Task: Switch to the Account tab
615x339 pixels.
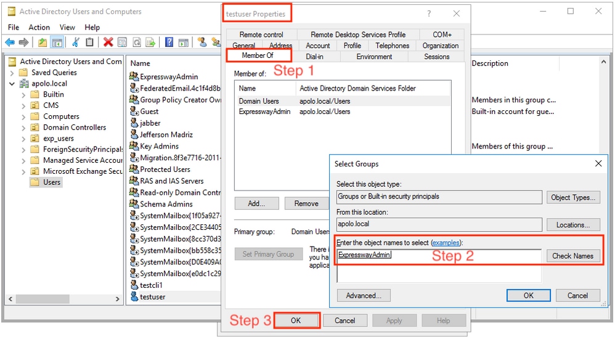Action: point(318,46)
